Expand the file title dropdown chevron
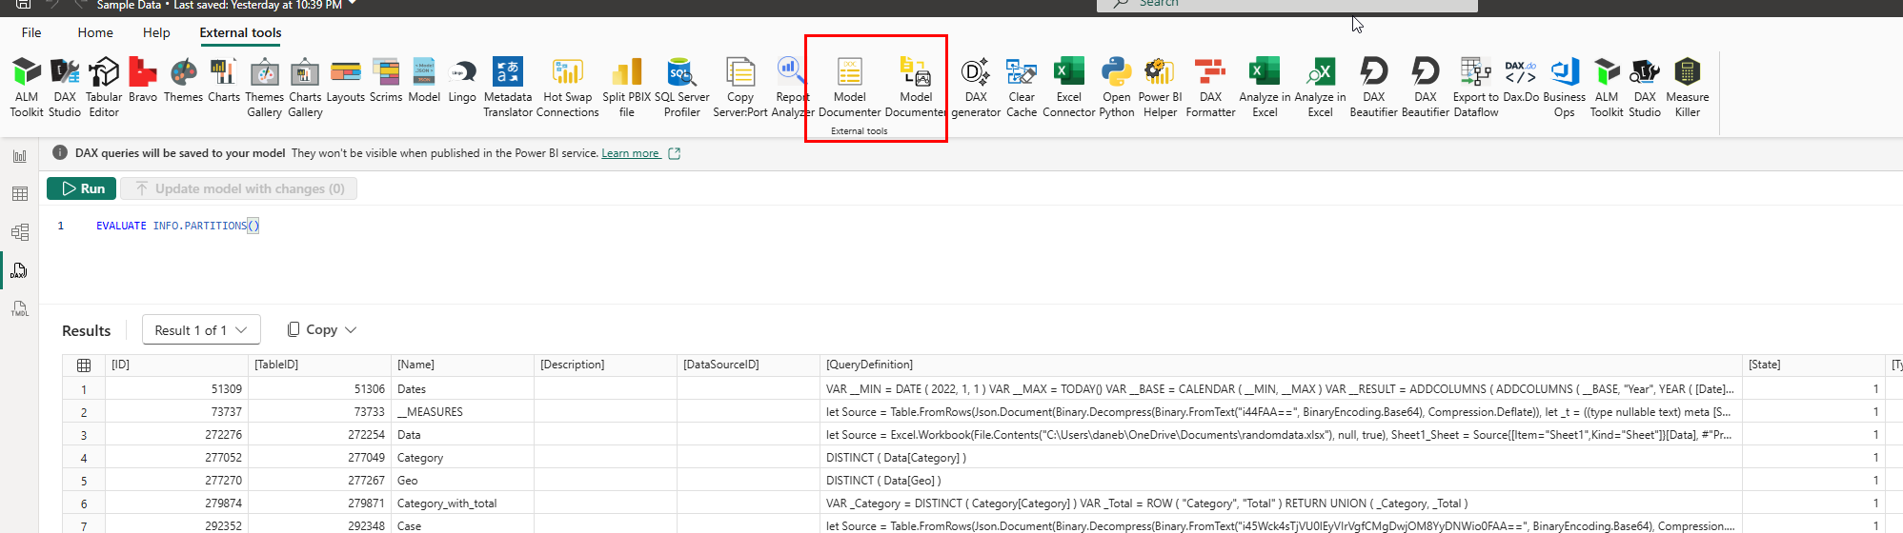The image size is (1903, 533). pyautogui.click(x=353, y=4)
